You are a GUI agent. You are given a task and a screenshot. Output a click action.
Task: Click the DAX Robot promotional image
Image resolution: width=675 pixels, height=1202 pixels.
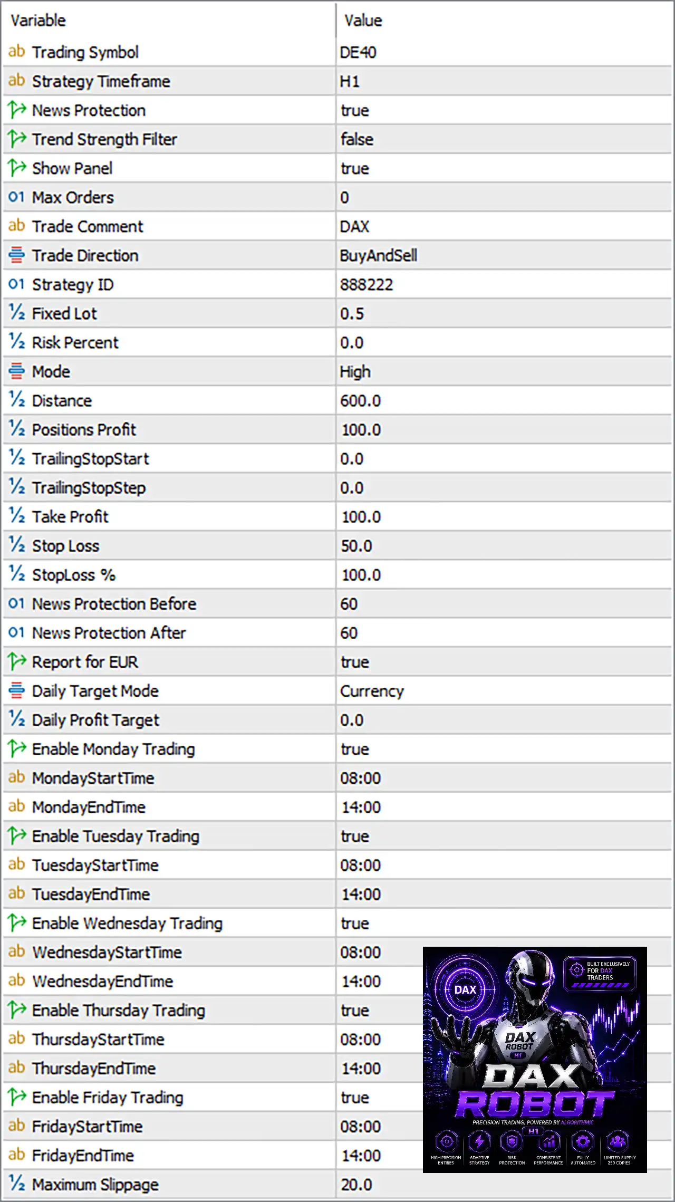click(535, 1060)
